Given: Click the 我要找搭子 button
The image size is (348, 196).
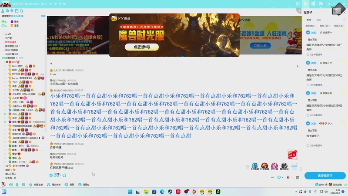Looking at the screenshot, I should (x=325, y=176).
